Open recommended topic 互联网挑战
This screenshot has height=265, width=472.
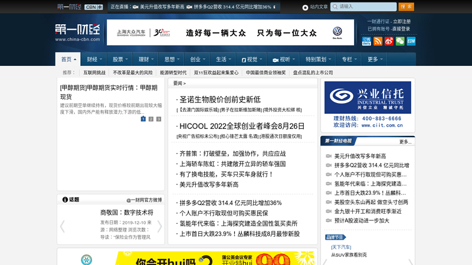94,72
